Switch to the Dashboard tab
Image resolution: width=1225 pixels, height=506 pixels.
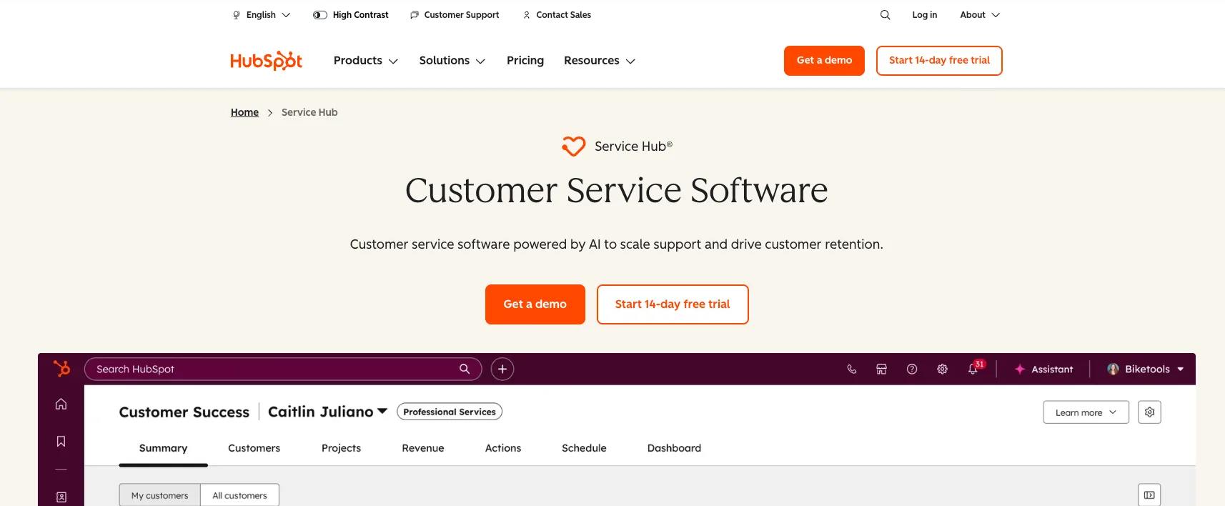(x=674, y=448)
